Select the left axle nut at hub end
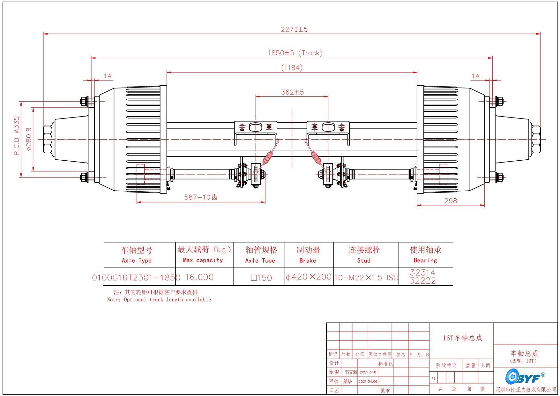 click(x=48, y=139)
